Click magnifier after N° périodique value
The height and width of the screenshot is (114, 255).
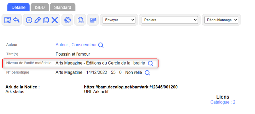point(147,73)
